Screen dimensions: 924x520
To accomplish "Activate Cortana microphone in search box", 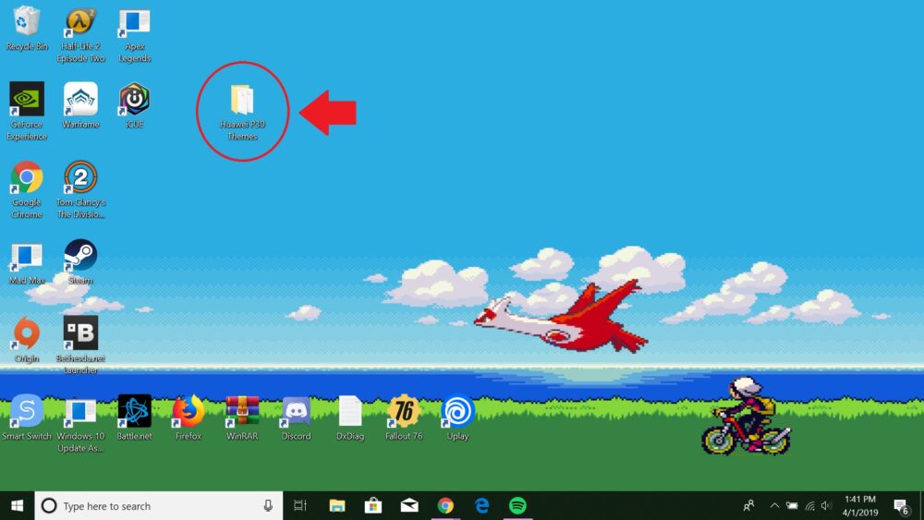I will click(x=268, y=506).
